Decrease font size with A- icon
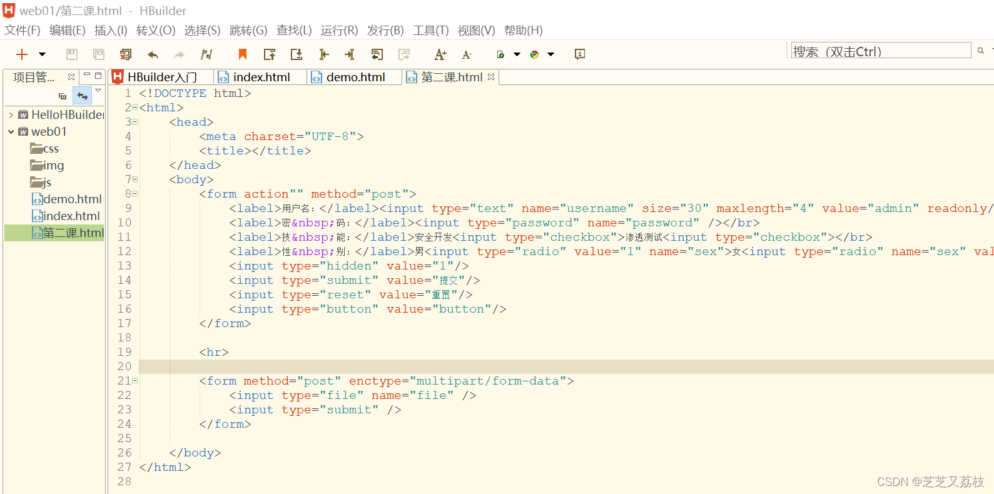The image size is (994, 494). point(467,54)
